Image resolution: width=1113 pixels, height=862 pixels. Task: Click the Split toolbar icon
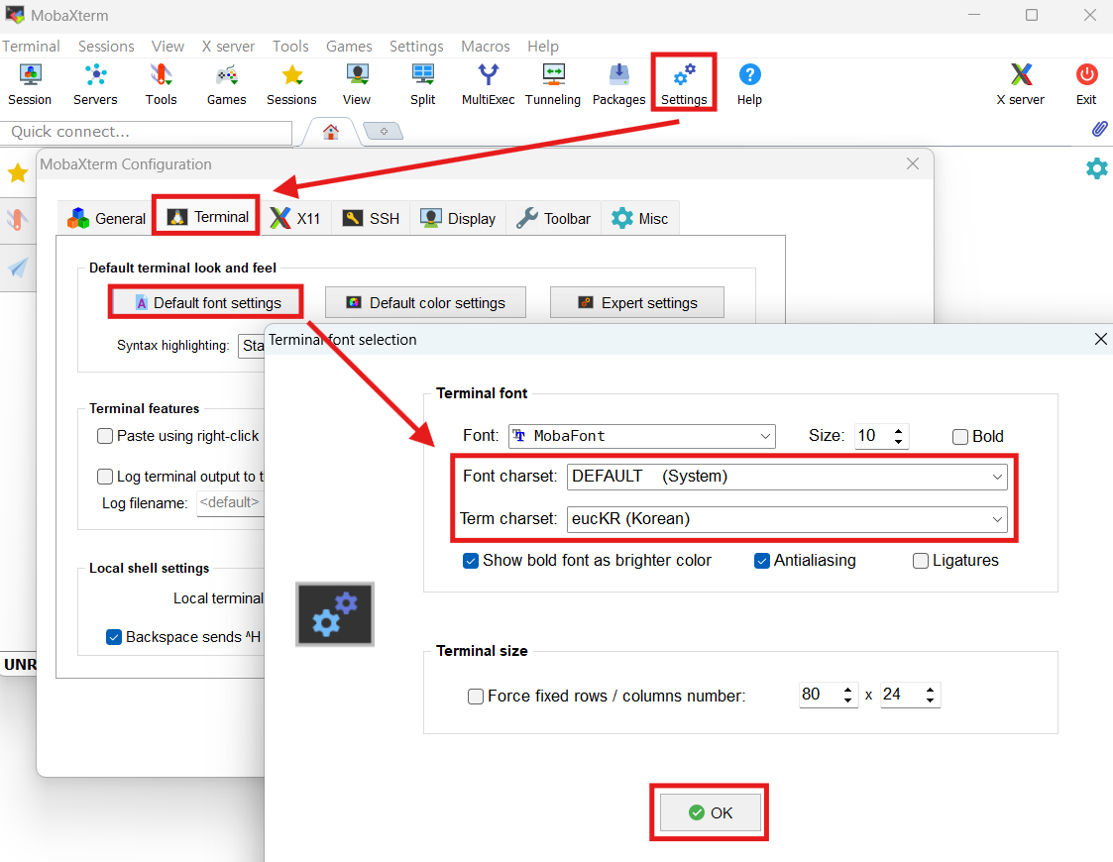[422, 84]
